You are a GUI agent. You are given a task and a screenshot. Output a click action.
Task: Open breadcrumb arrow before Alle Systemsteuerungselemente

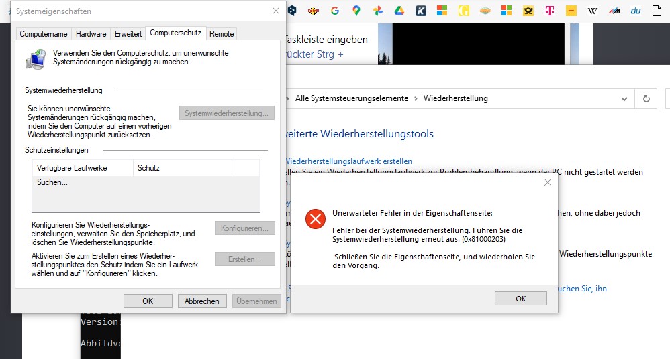click(287, 99)
